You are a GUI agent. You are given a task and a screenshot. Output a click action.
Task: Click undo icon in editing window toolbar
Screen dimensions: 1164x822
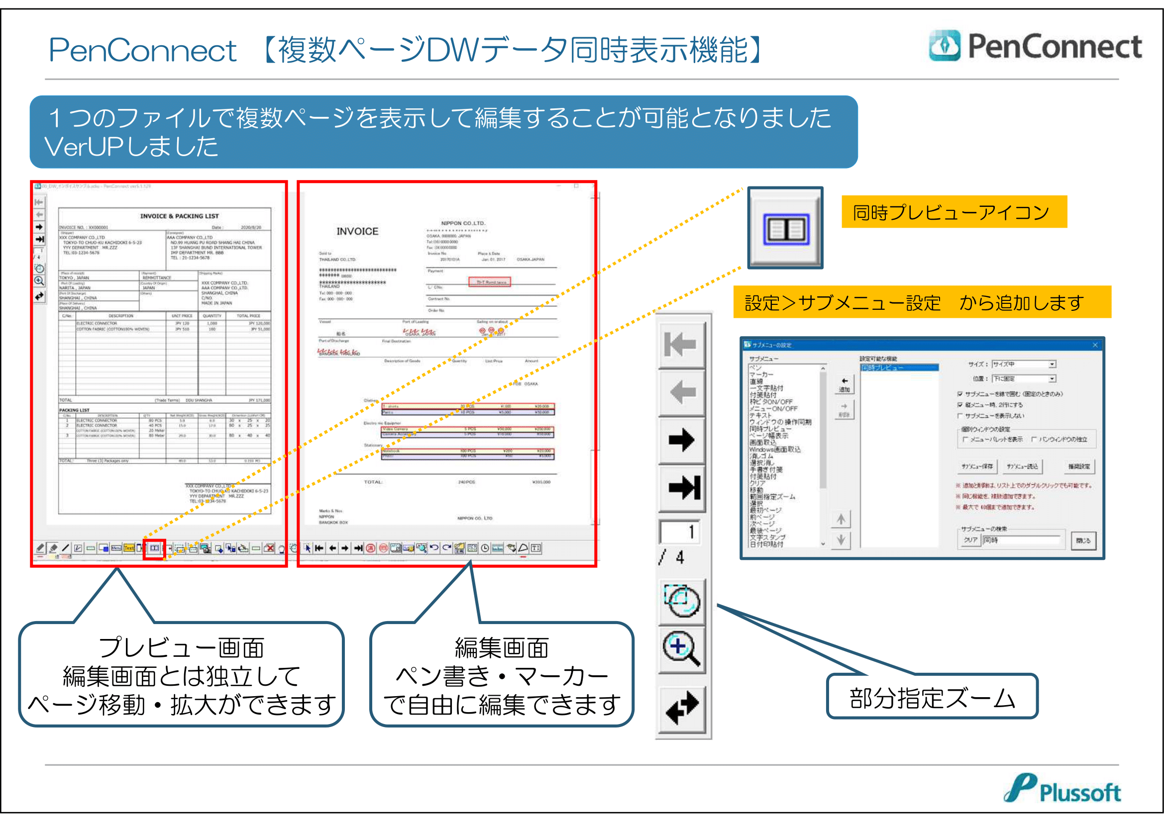click(x=434, y=548)
